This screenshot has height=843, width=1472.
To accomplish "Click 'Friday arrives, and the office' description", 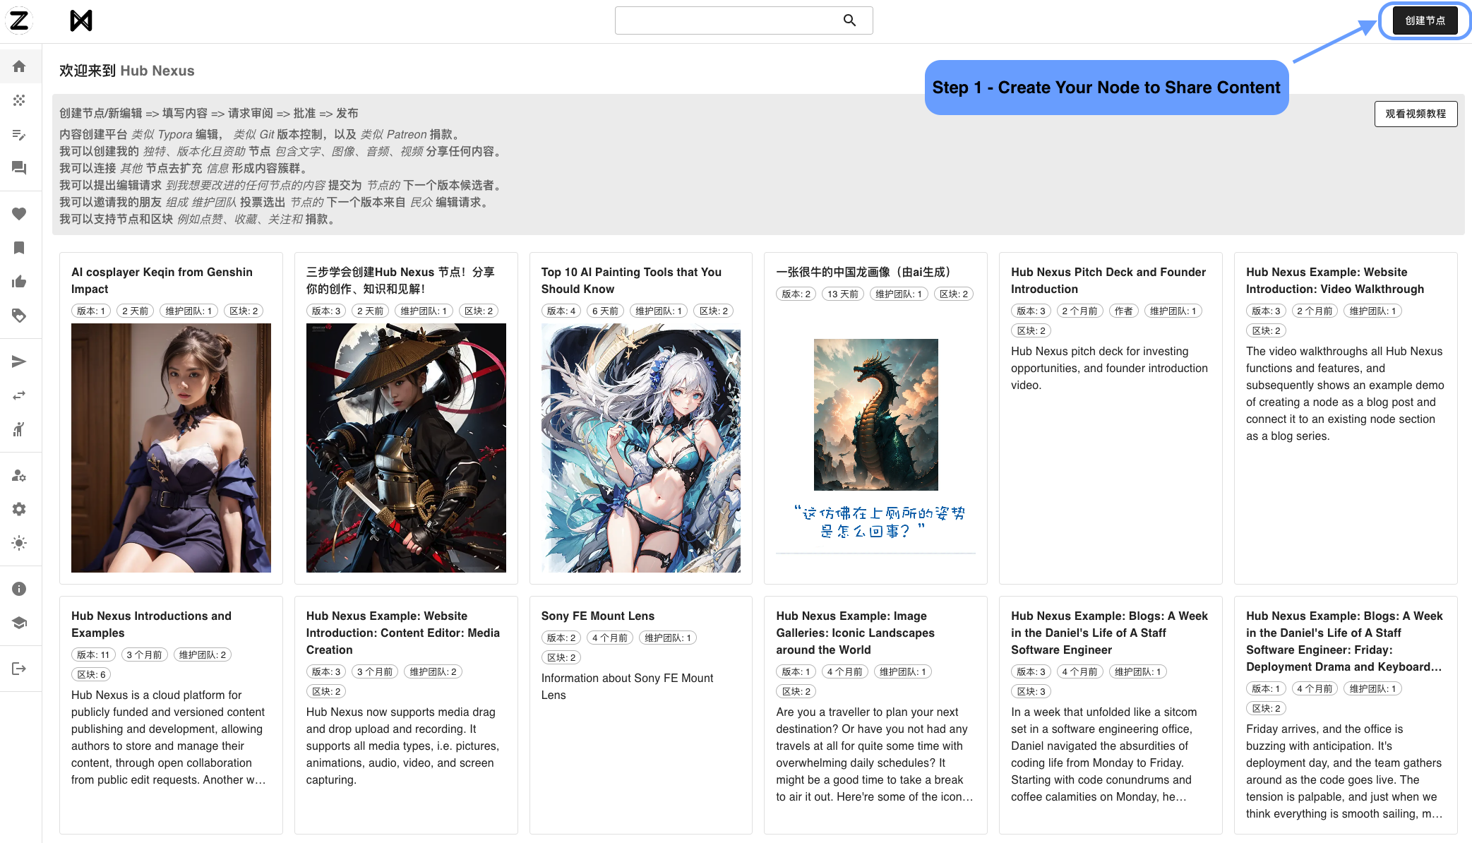I will pyautogui.click(x=1344, y=771).
